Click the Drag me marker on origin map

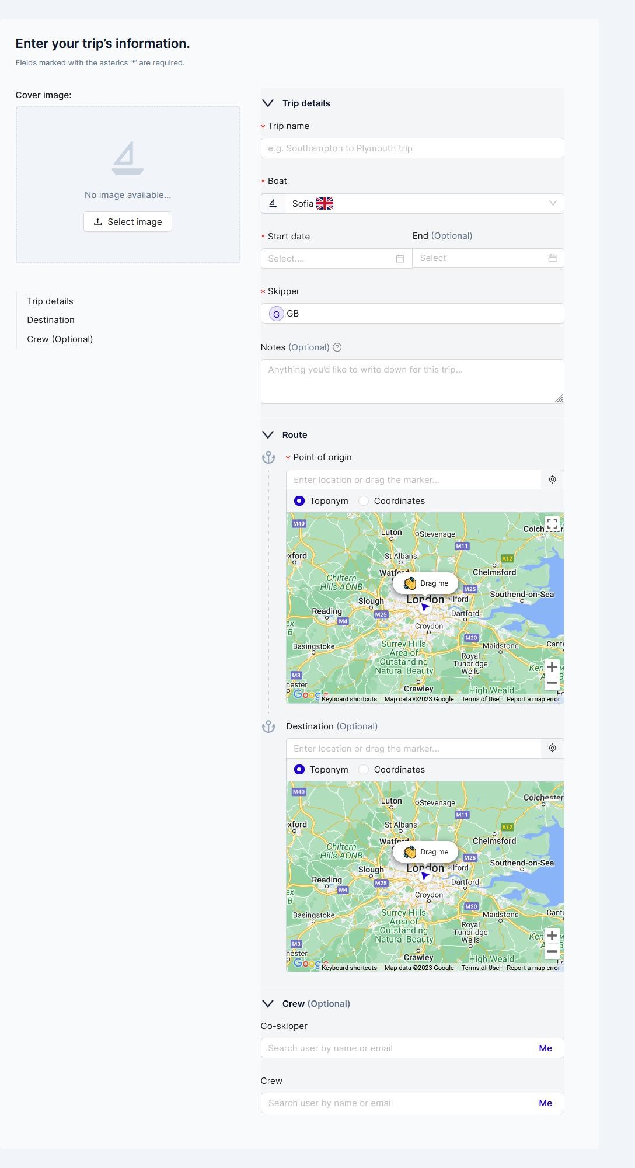point(425,583)
